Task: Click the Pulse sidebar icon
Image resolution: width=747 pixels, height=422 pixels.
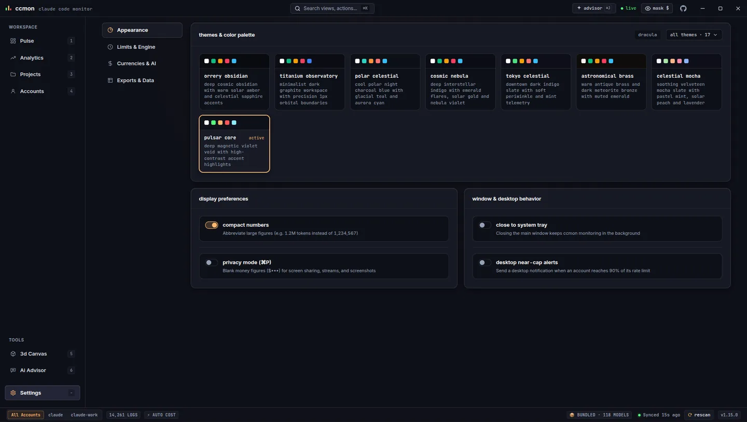Action: [x=13, y=41]
